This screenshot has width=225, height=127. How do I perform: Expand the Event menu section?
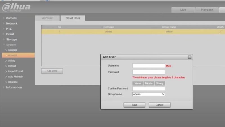point(10,34)
